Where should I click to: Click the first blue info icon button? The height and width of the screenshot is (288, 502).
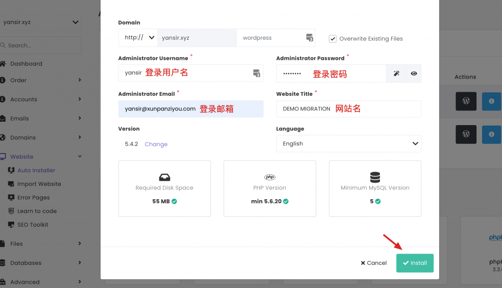tap(491, 101)
